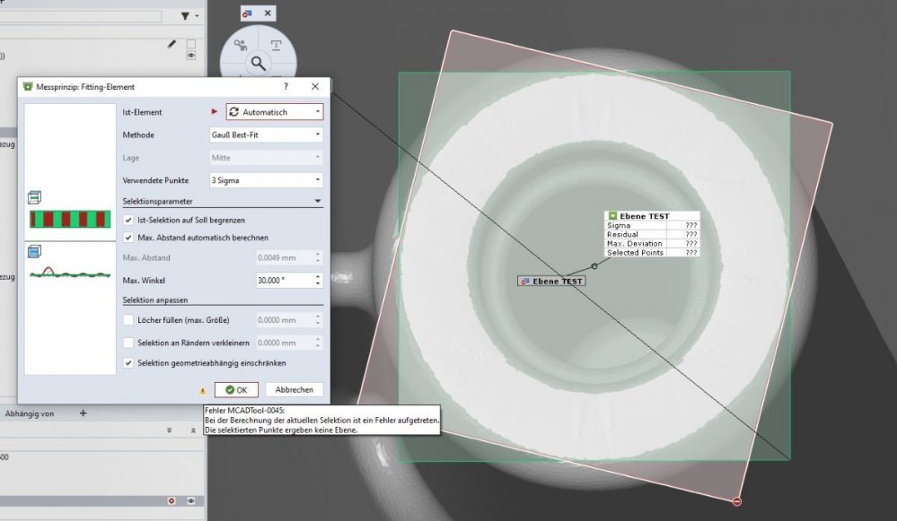897x521 pixels.
Task: Enable the Löcher füllen checkbox
Action: (x=128, y=320)
